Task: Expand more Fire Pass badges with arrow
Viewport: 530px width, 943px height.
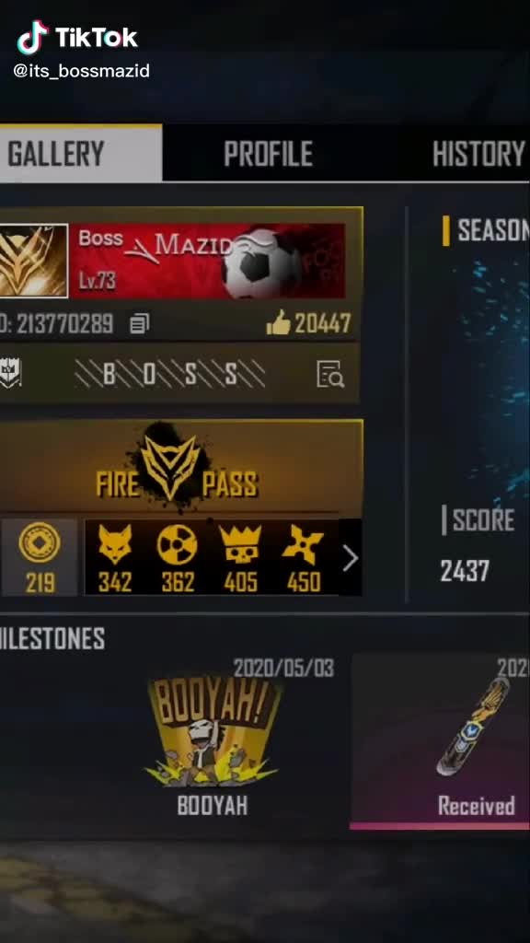Action: pyautogui.click(x=351, y=559)
